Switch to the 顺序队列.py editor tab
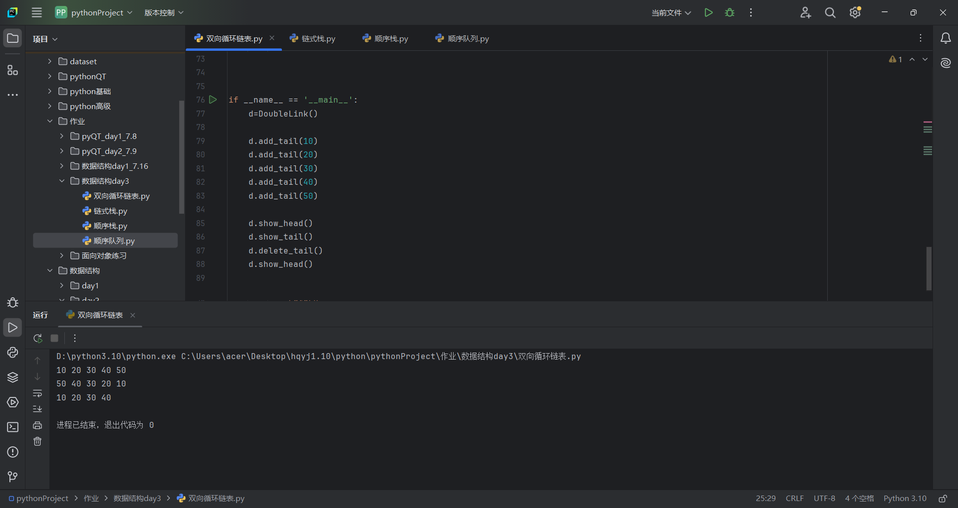Viewport: 958px width, 508px height. pyautogui.click(x=462, y=38)
